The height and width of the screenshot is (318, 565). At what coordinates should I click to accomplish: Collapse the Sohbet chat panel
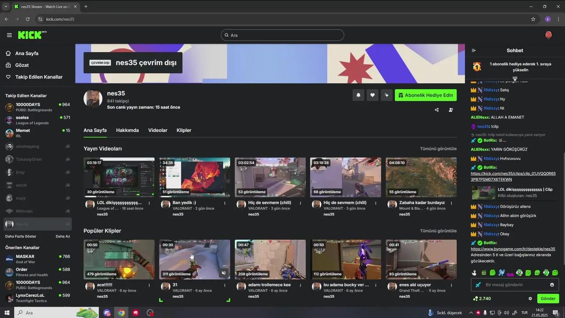tap(474, 50)
